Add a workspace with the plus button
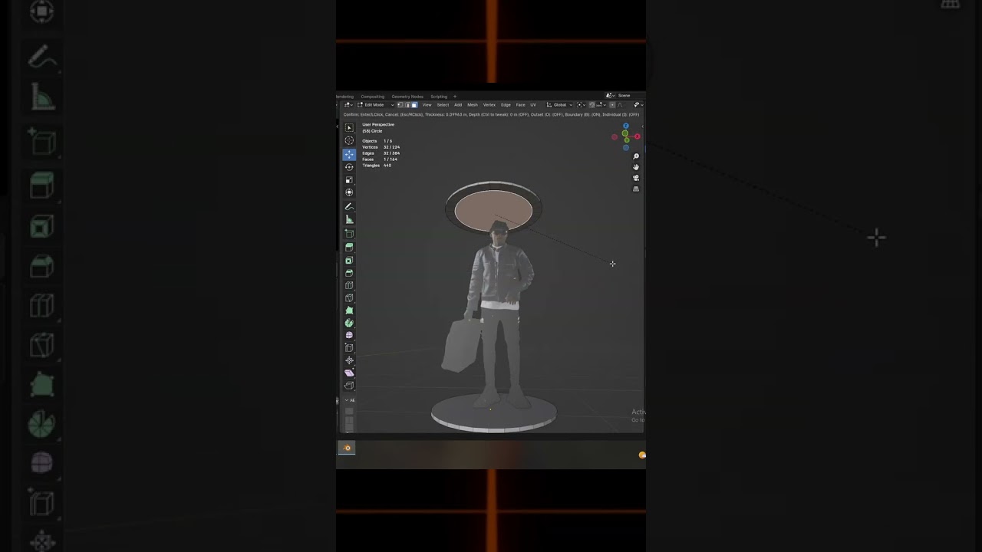Viewport: 982px width, 552px height. click(x=455, y=97)
